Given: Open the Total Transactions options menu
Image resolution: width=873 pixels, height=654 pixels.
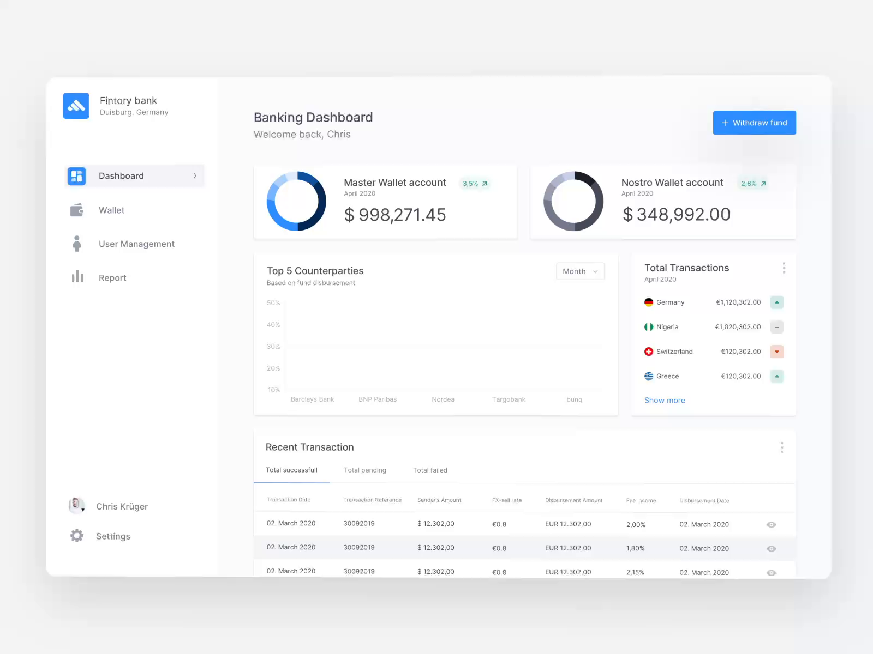Looking at the screenshot, I should click(784, 268).
